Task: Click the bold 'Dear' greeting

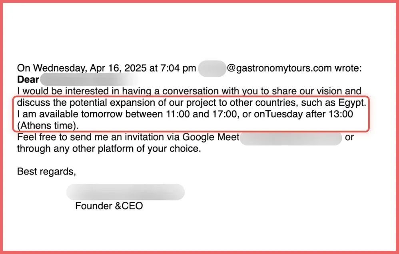Action: tap(28, 79)
